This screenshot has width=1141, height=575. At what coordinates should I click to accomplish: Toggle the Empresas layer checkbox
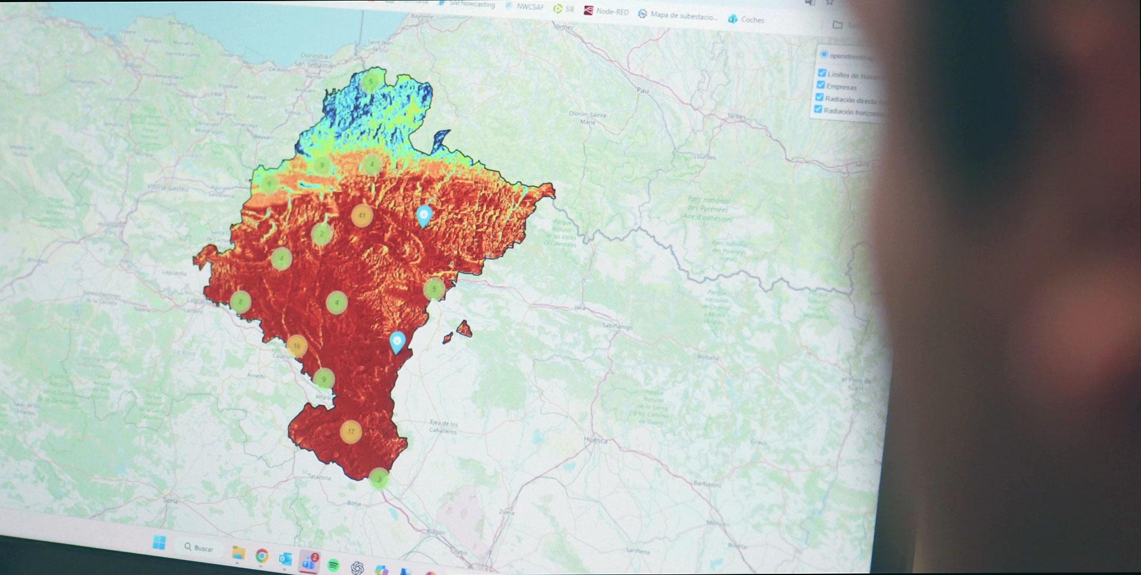tap(821, 85)
